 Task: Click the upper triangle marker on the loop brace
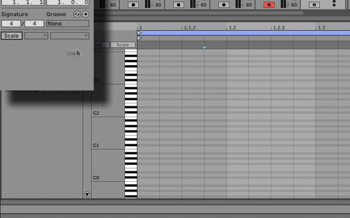pos(140,33)
